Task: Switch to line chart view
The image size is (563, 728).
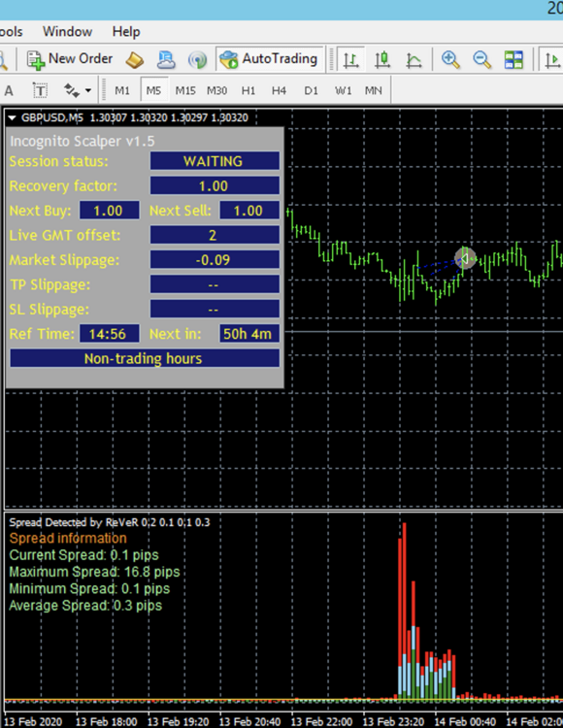Action: (x=414, y=59)
